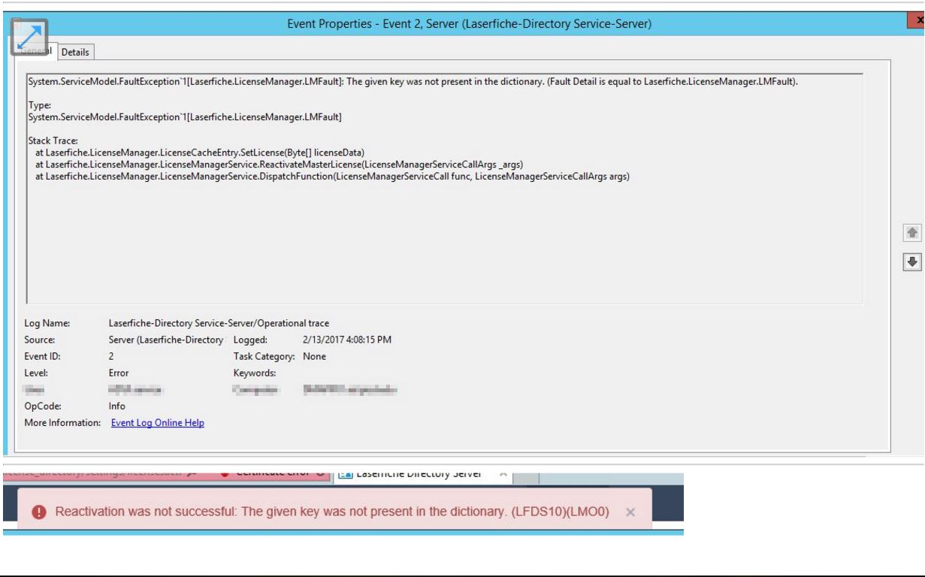Go to next event with down arrow
Viewport: 925px width, 577px height.
(912, 261)
